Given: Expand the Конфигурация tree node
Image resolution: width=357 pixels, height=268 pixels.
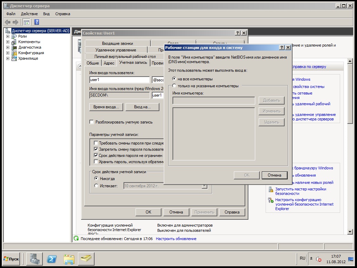Looking at the screenshot, I should (x=8, y=53).
